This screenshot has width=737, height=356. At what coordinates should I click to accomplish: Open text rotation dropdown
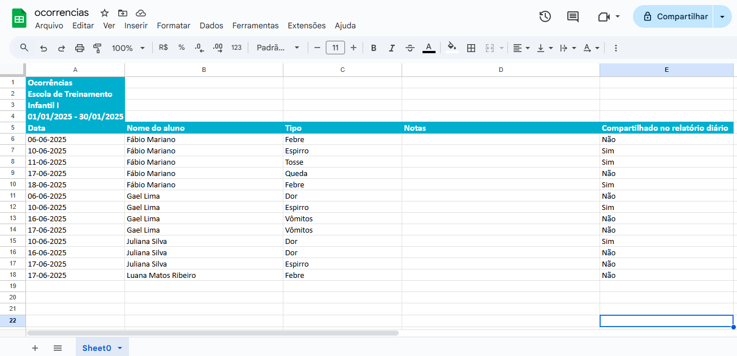tap(591, 48)
